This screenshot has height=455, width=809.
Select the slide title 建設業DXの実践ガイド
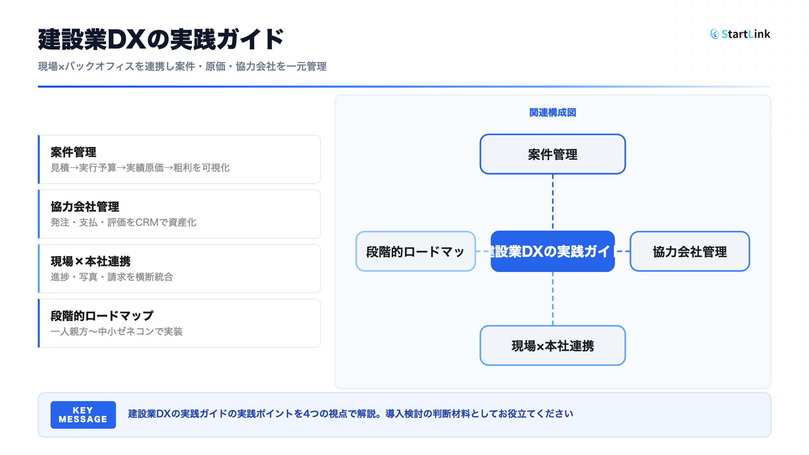coord(161,39)
